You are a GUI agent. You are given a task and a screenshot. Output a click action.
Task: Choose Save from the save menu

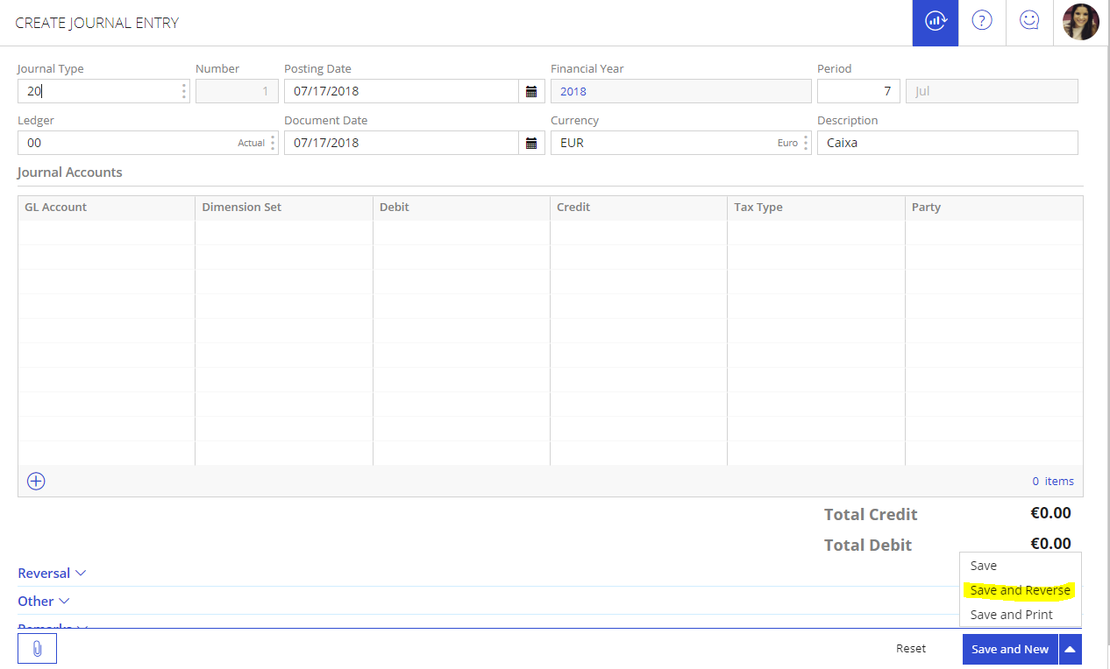[x=1021, y=566]
